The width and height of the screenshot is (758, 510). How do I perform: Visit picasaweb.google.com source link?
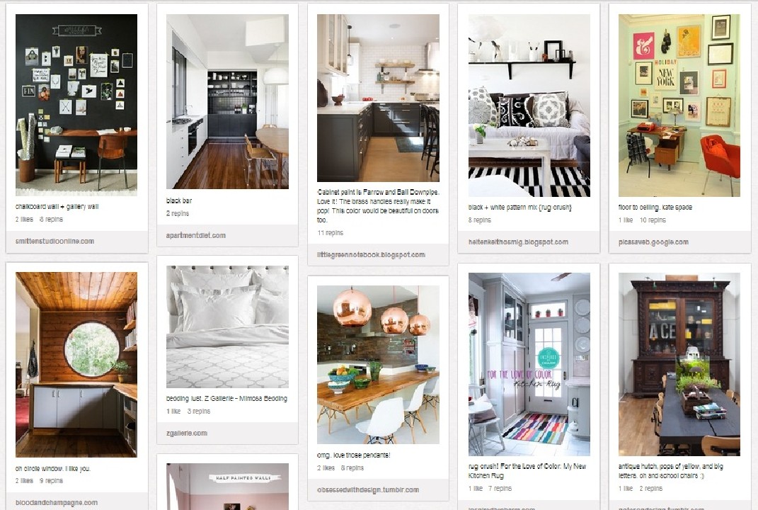click(x=653, y=242)
